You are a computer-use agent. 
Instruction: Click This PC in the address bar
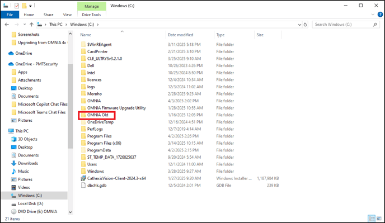(56, 25)
